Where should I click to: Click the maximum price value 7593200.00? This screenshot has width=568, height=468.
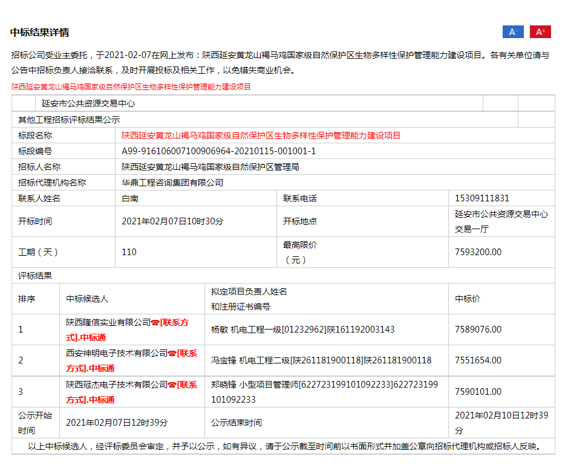click(478, 252)
